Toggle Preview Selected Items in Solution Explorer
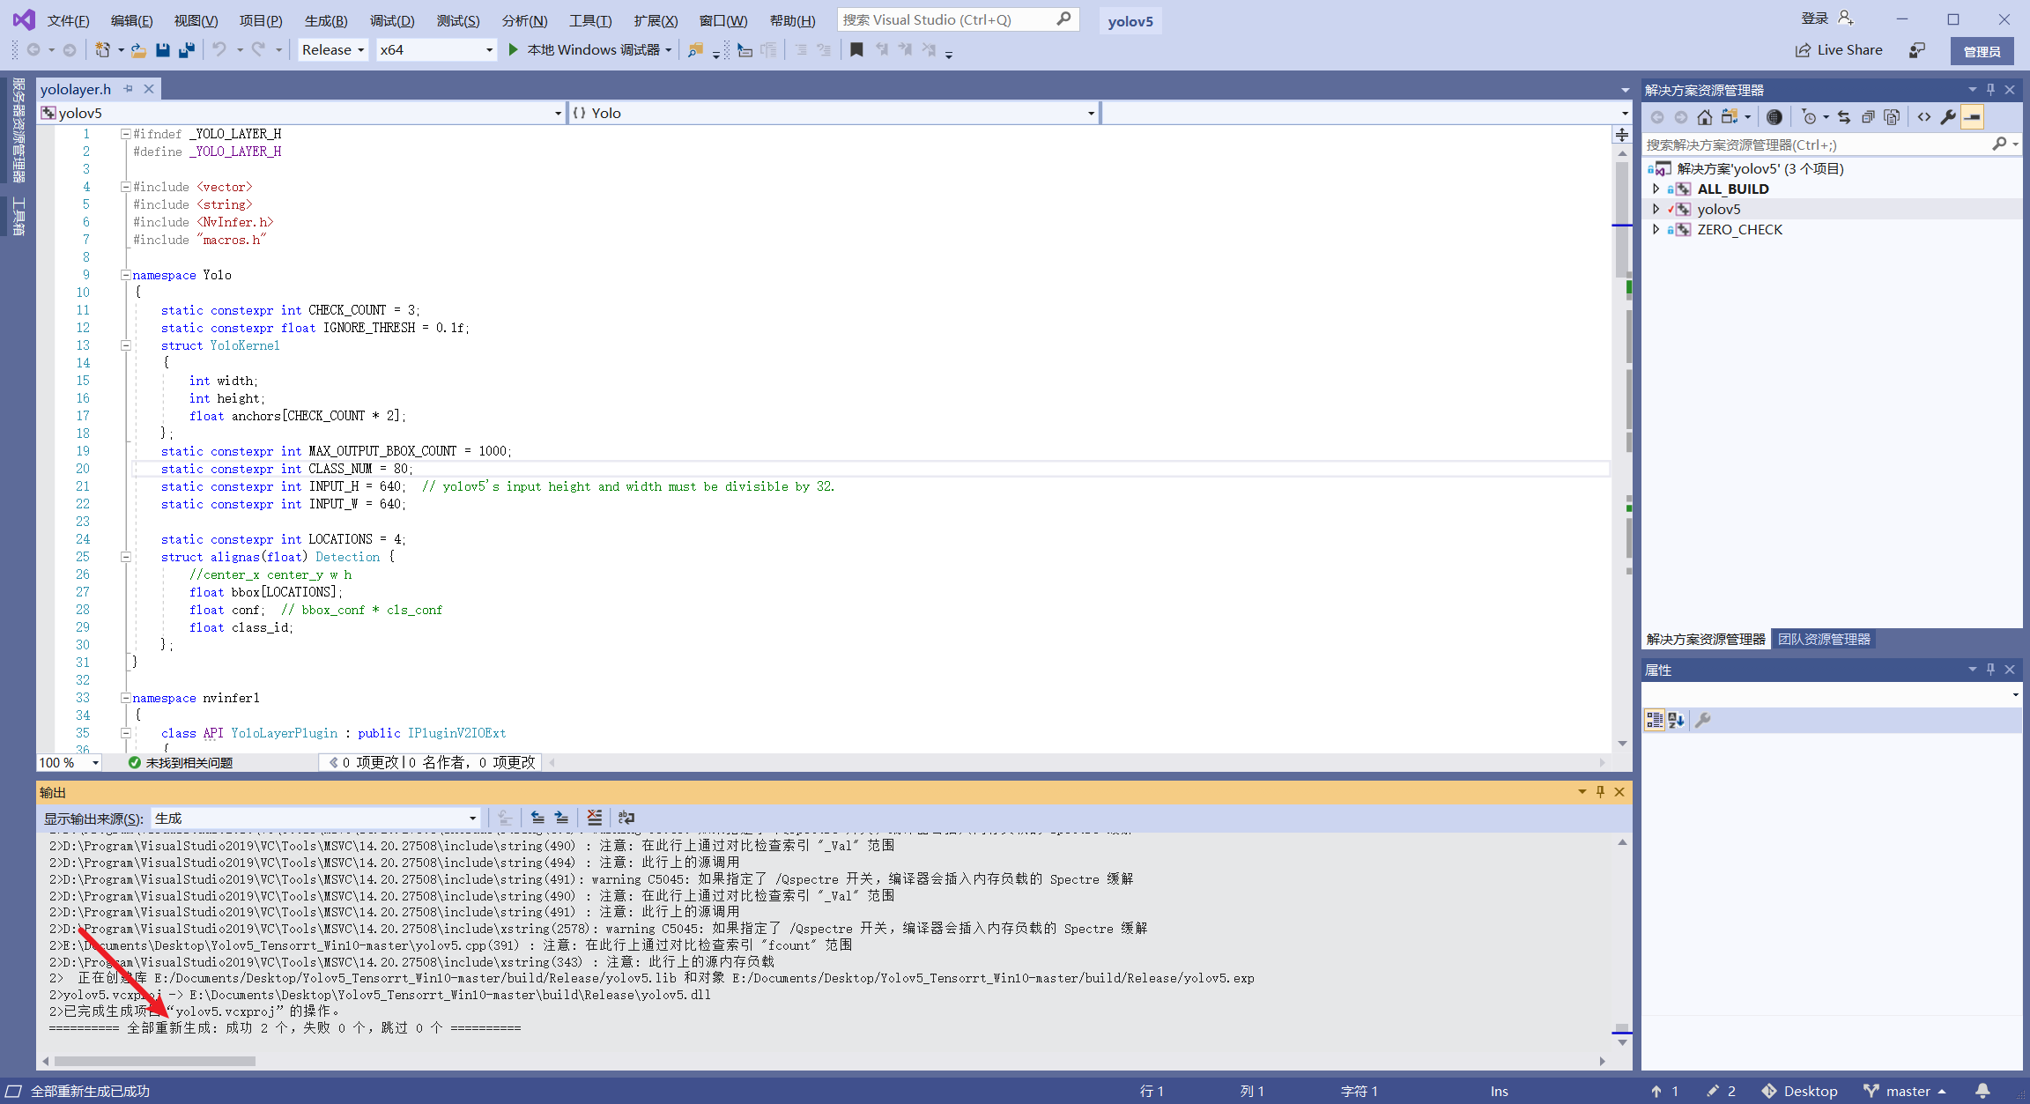Viewport: 2030px width, 1104px height. (1973, 117)
